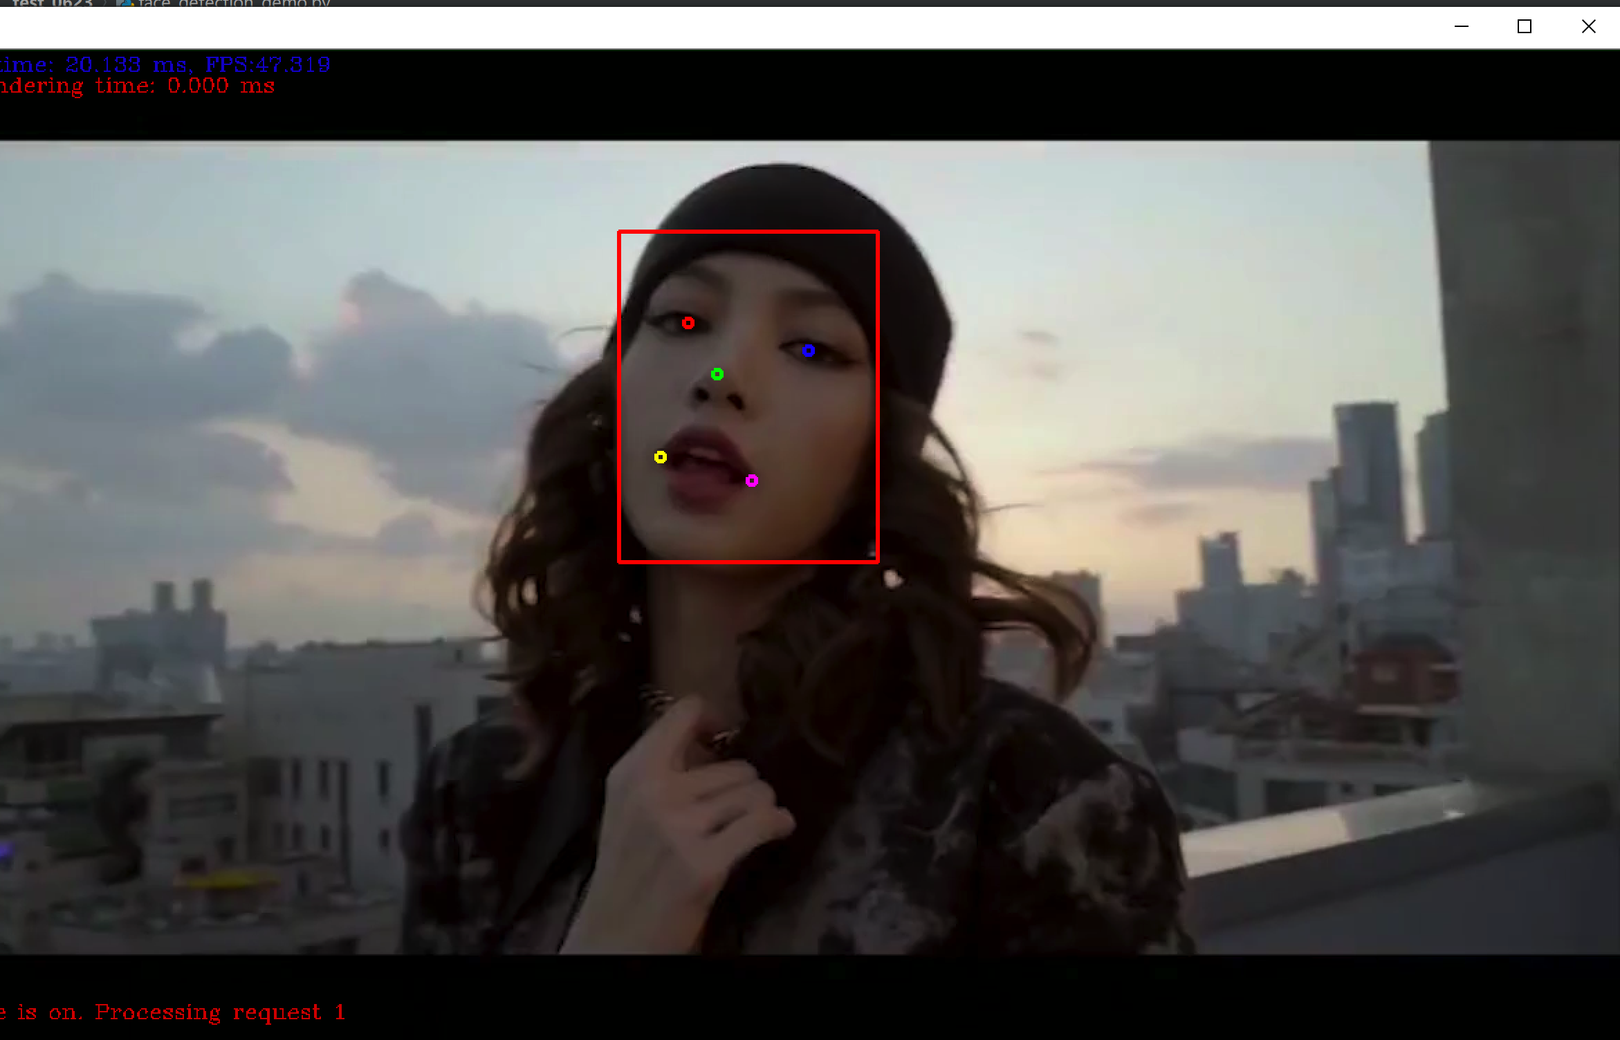Click the red right-eye landmark dot
The height and width of the screenshot is (1040, 1620).
[x=688, y=323]
